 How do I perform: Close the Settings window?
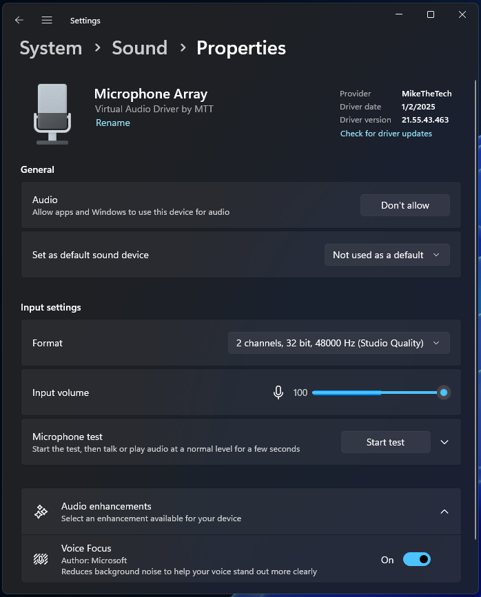click(x=462, y=14)
